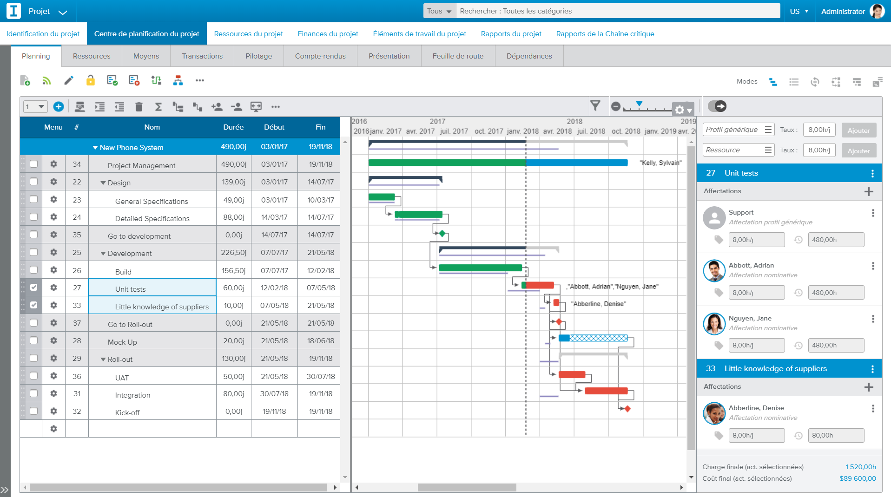Viewport: 891px width, 497px height.
Task: Click the Ajouter button next to Profil générique
Action: click(x=858, y=130)
